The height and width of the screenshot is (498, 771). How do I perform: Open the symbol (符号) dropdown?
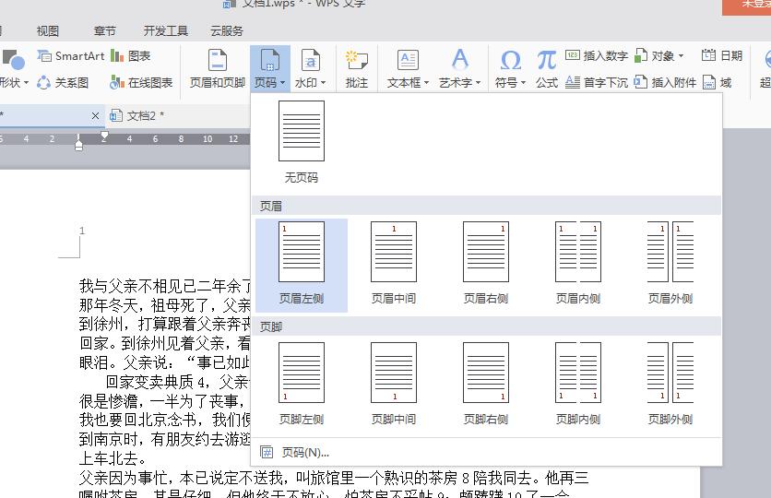coord(510,69)
